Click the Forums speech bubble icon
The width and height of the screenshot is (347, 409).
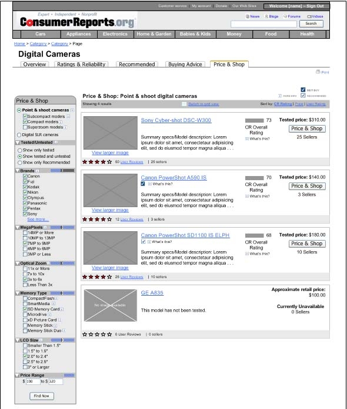click(x=285, y=16)
